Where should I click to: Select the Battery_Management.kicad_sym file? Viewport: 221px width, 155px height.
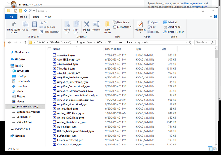click(x=75, y=131)
